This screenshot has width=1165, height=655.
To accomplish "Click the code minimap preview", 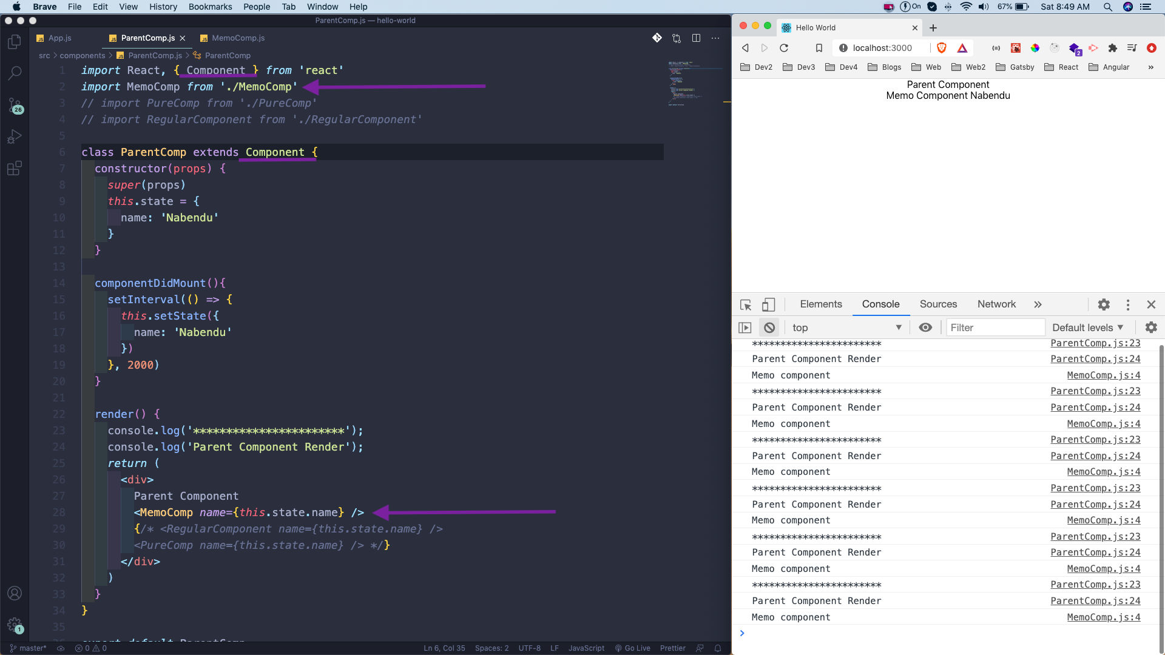I will click(x=695, y=83).
